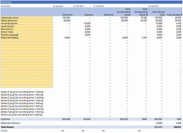
Task: Click the Warrants column header
Action: point(108,15)
